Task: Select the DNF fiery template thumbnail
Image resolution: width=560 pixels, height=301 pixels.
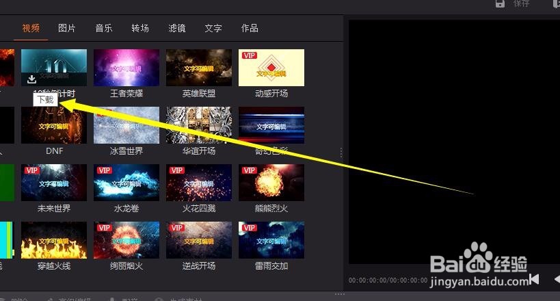Action: click(x=54, y=125)
